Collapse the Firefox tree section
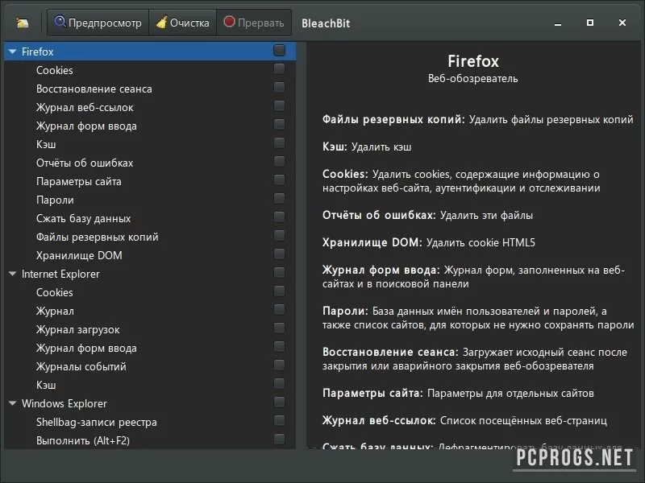The image size is (645, 483). (12, 52)
